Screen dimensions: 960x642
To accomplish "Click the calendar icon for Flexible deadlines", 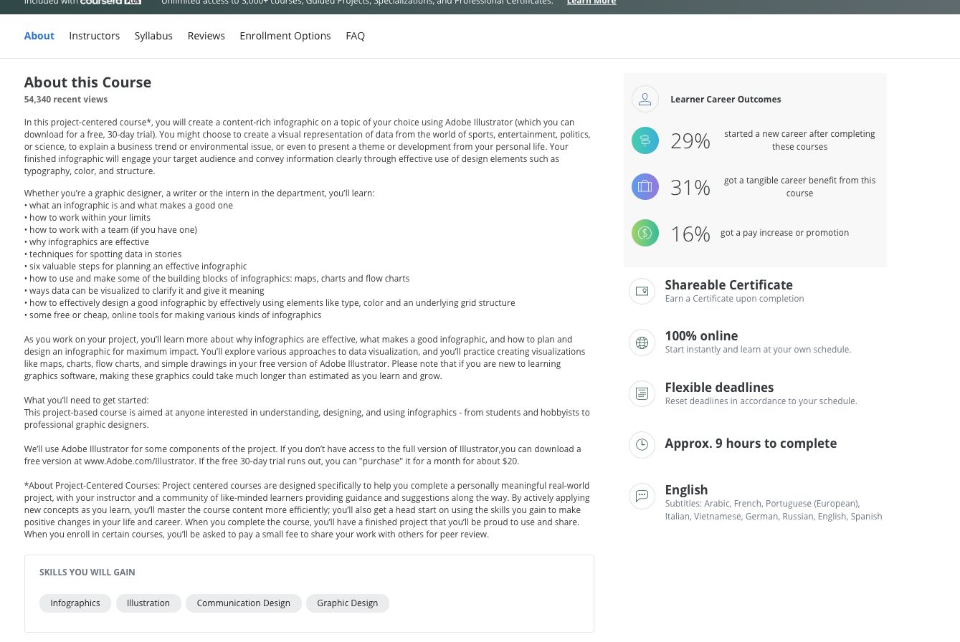I will [642, 393].
